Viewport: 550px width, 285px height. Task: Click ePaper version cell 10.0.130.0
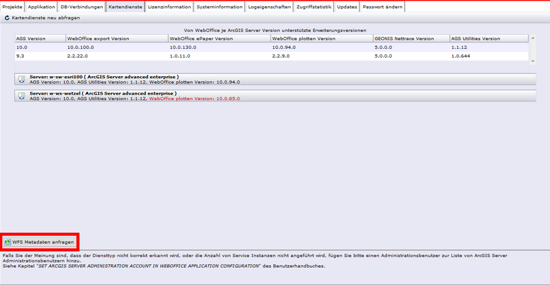click(219, 47)
